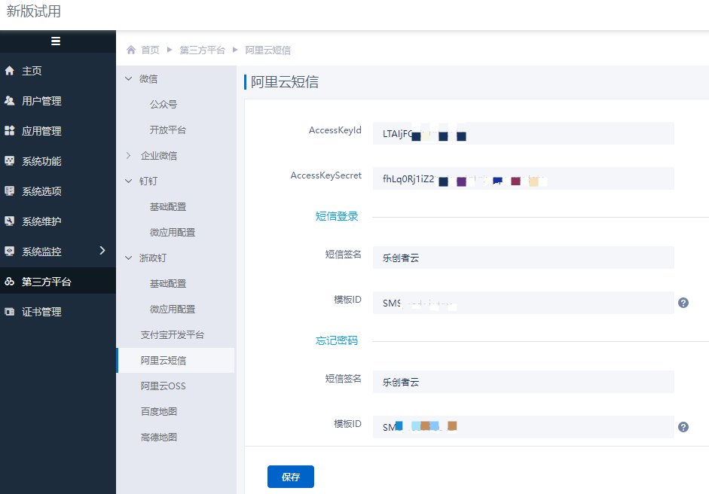The height and width of the screenshot is (494, 709).
Task: Expand the 企业微信 tree group
Action: coord(128,156)
